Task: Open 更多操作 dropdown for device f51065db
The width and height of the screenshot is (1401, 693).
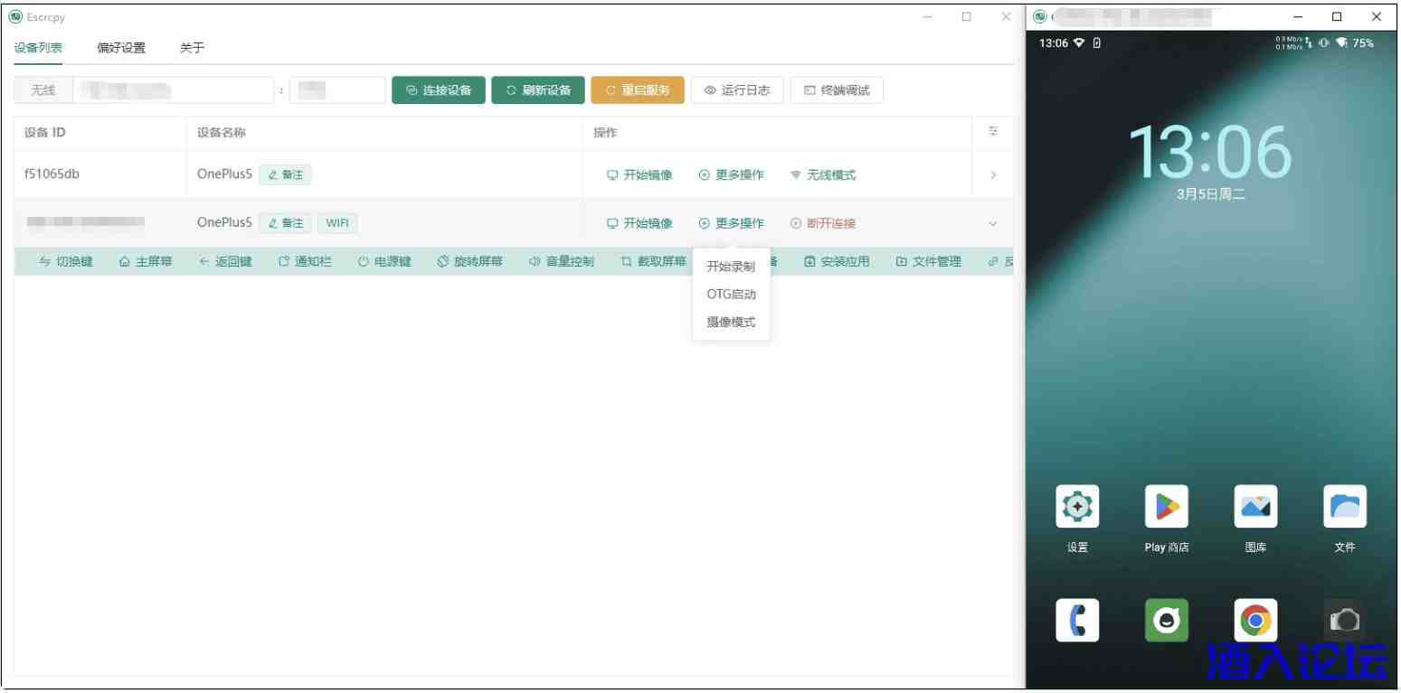Action: [731, 175]
